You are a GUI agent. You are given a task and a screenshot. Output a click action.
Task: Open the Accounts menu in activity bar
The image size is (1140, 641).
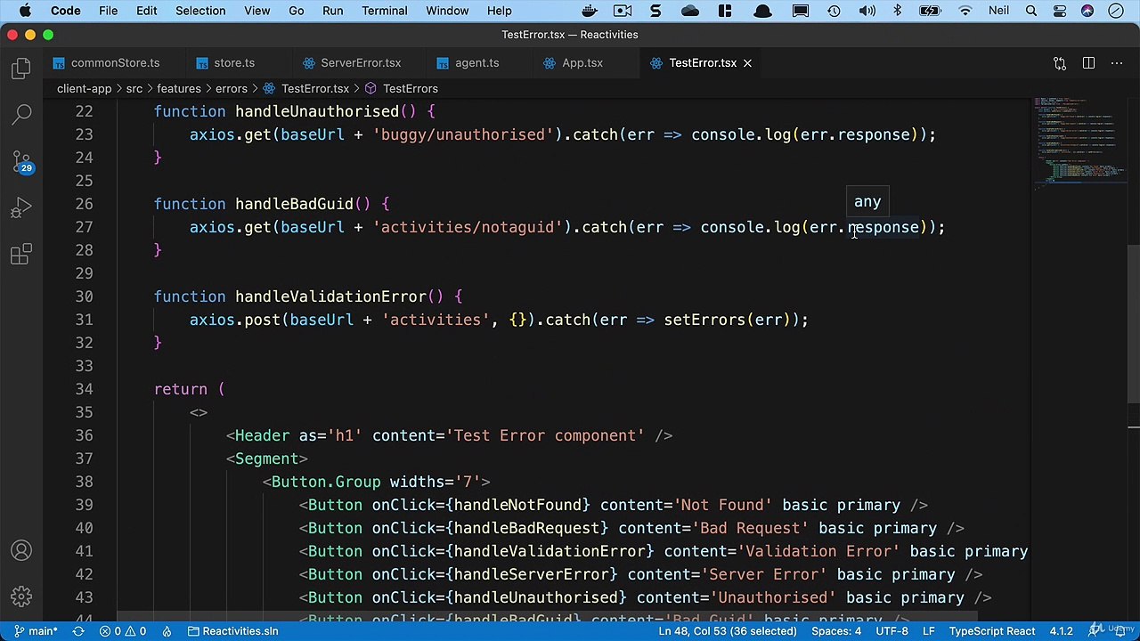pos(21,551)
